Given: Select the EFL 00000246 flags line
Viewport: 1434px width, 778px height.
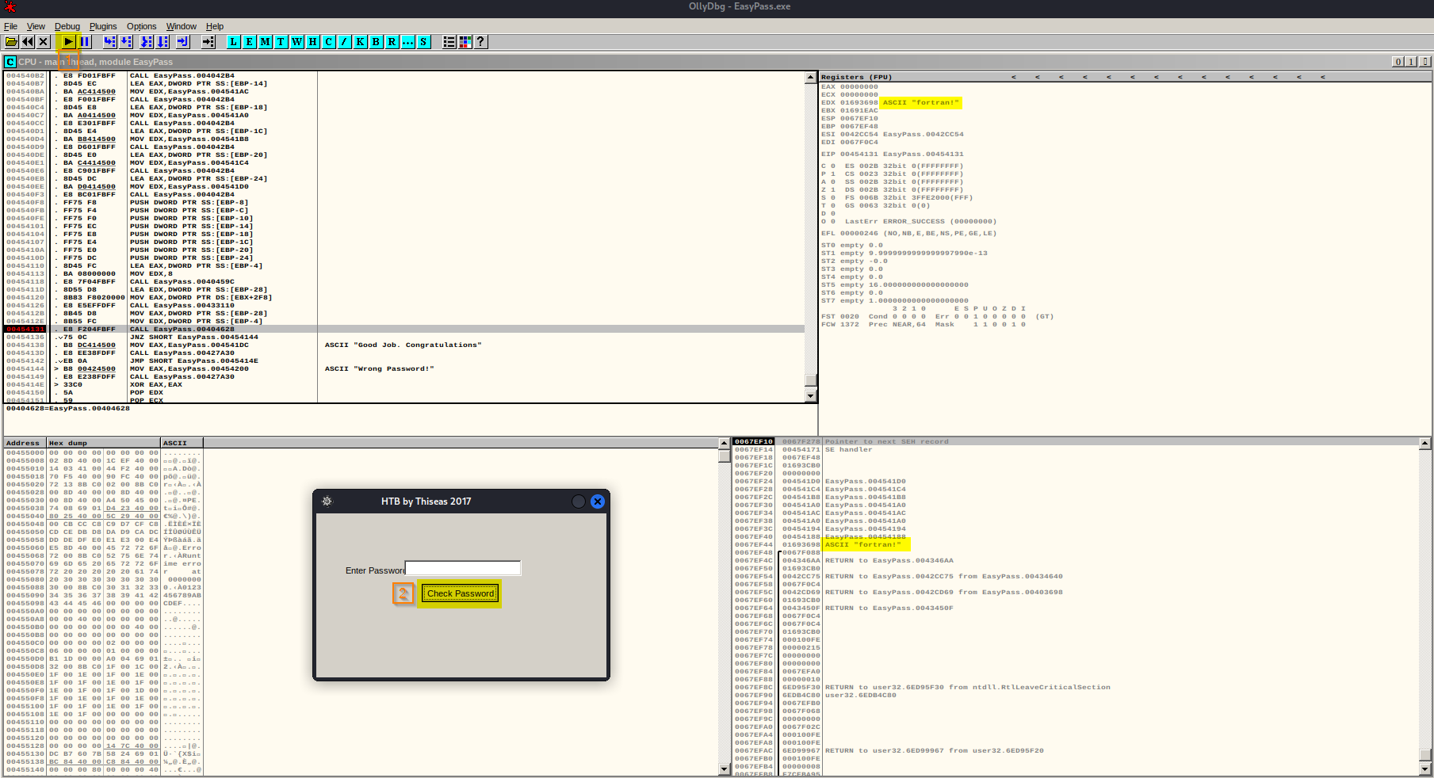Looking at the screenshot, I should 908,233.
